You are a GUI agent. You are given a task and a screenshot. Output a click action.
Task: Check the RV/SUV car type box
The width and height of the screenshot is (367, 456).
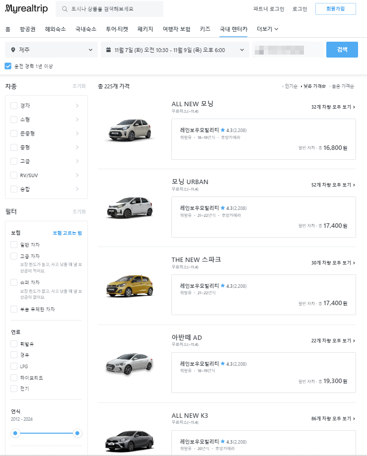click(14, 175)
